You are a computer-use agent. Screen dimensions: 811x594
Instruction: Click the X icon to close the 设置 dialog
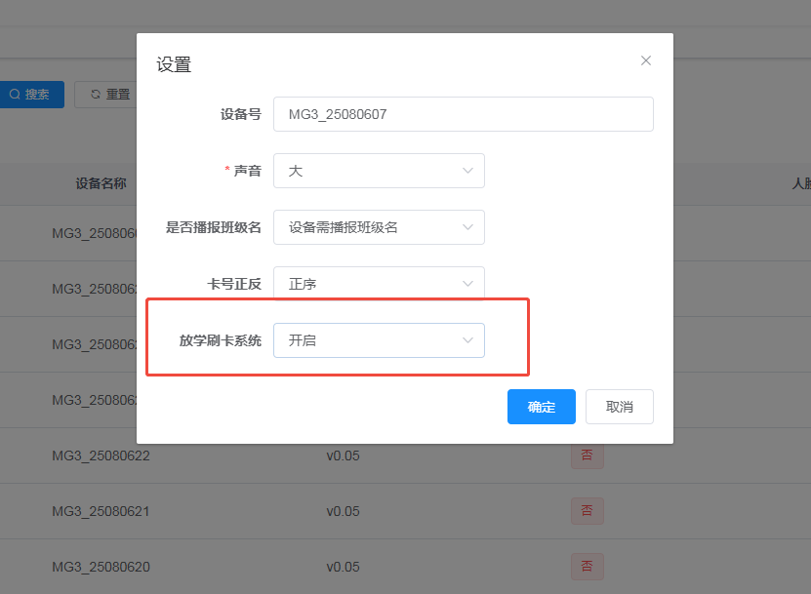tap(645, 59)
